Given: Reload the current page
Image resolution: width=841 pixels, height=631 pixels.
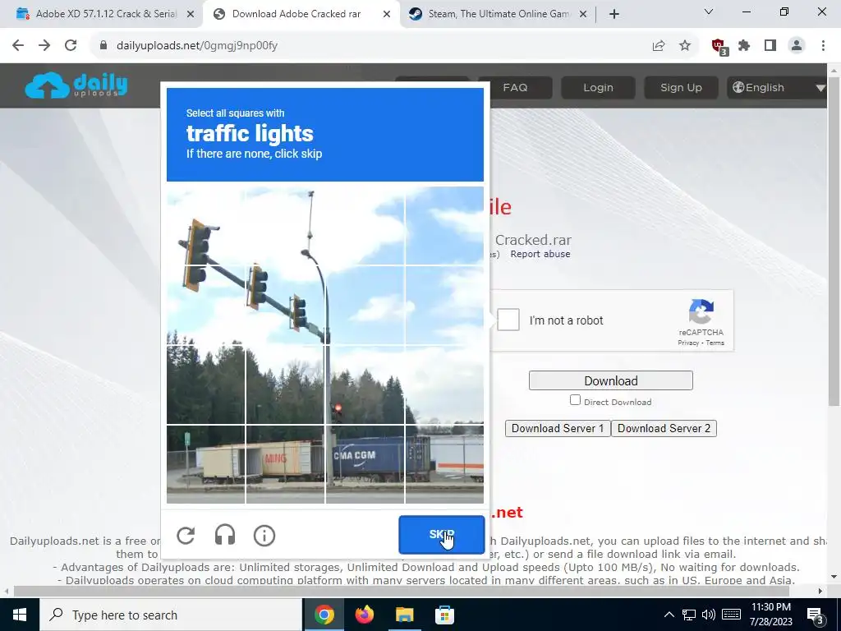Looking at the screenshot, I should [71, 46].
